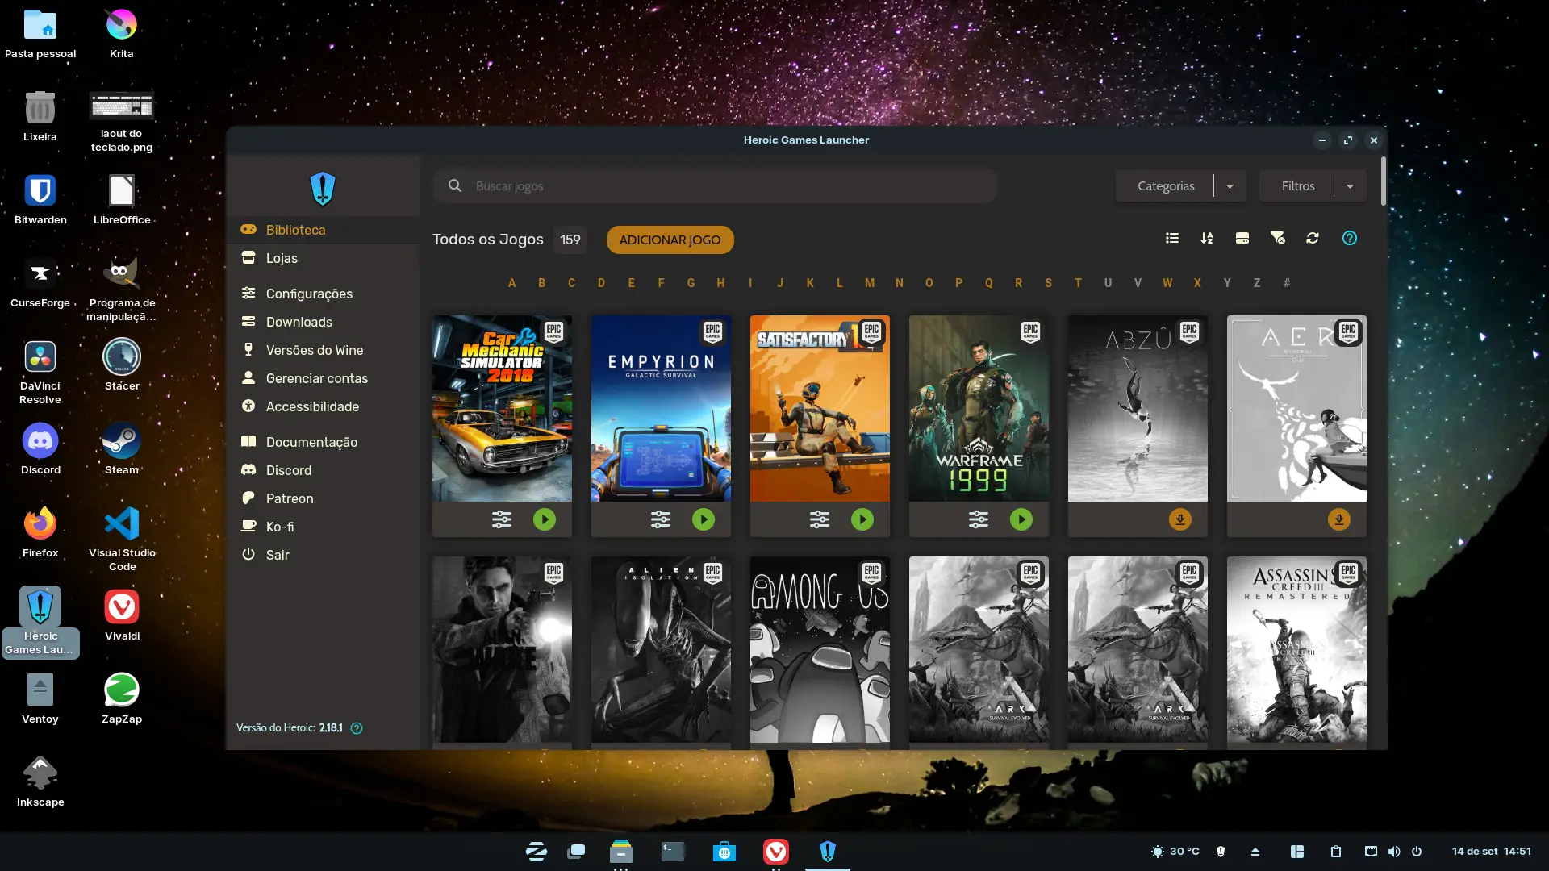Jump to games starting with W

point(1167,283)
